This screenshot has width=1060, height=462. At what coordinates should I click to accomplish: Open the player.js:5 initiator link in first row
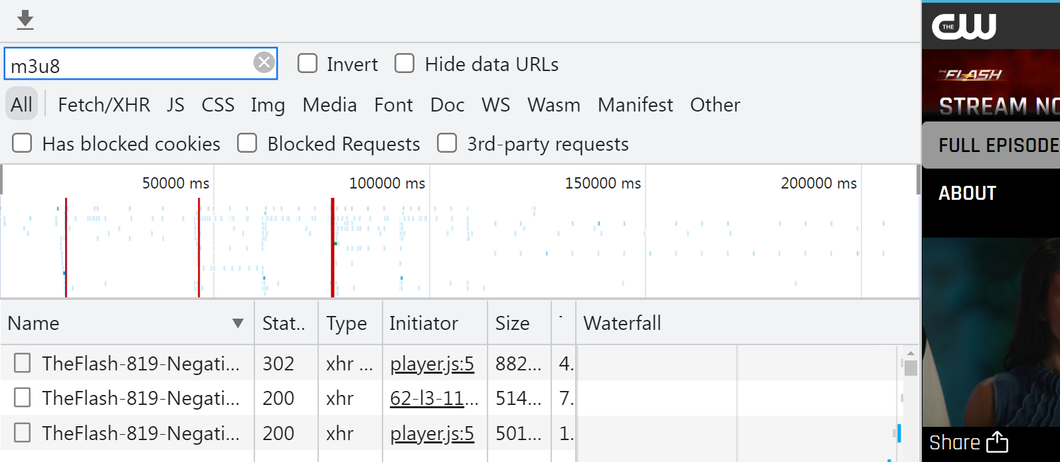[x=432, y=364]
